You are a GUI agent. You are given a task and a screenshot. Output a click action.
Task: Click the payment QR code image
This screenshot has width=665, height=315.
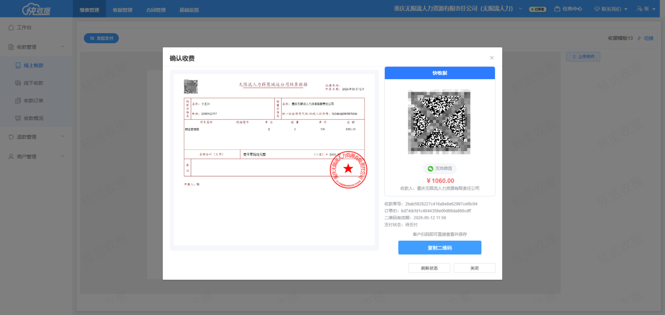(x=439, y=122)
